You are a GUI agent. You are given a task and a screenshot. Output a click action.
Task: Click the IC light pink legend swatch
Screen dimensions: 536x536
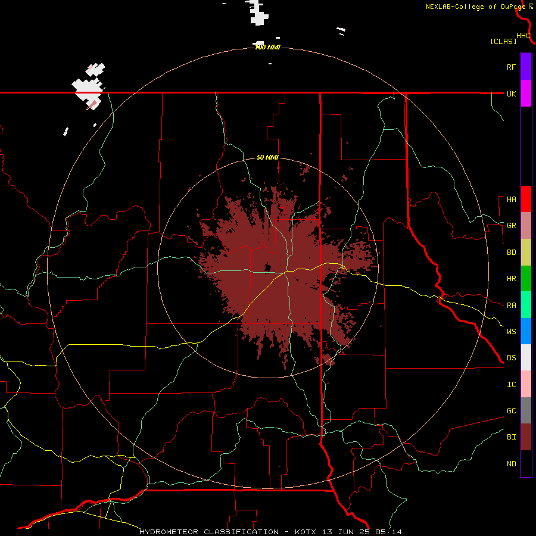(526, 384)
